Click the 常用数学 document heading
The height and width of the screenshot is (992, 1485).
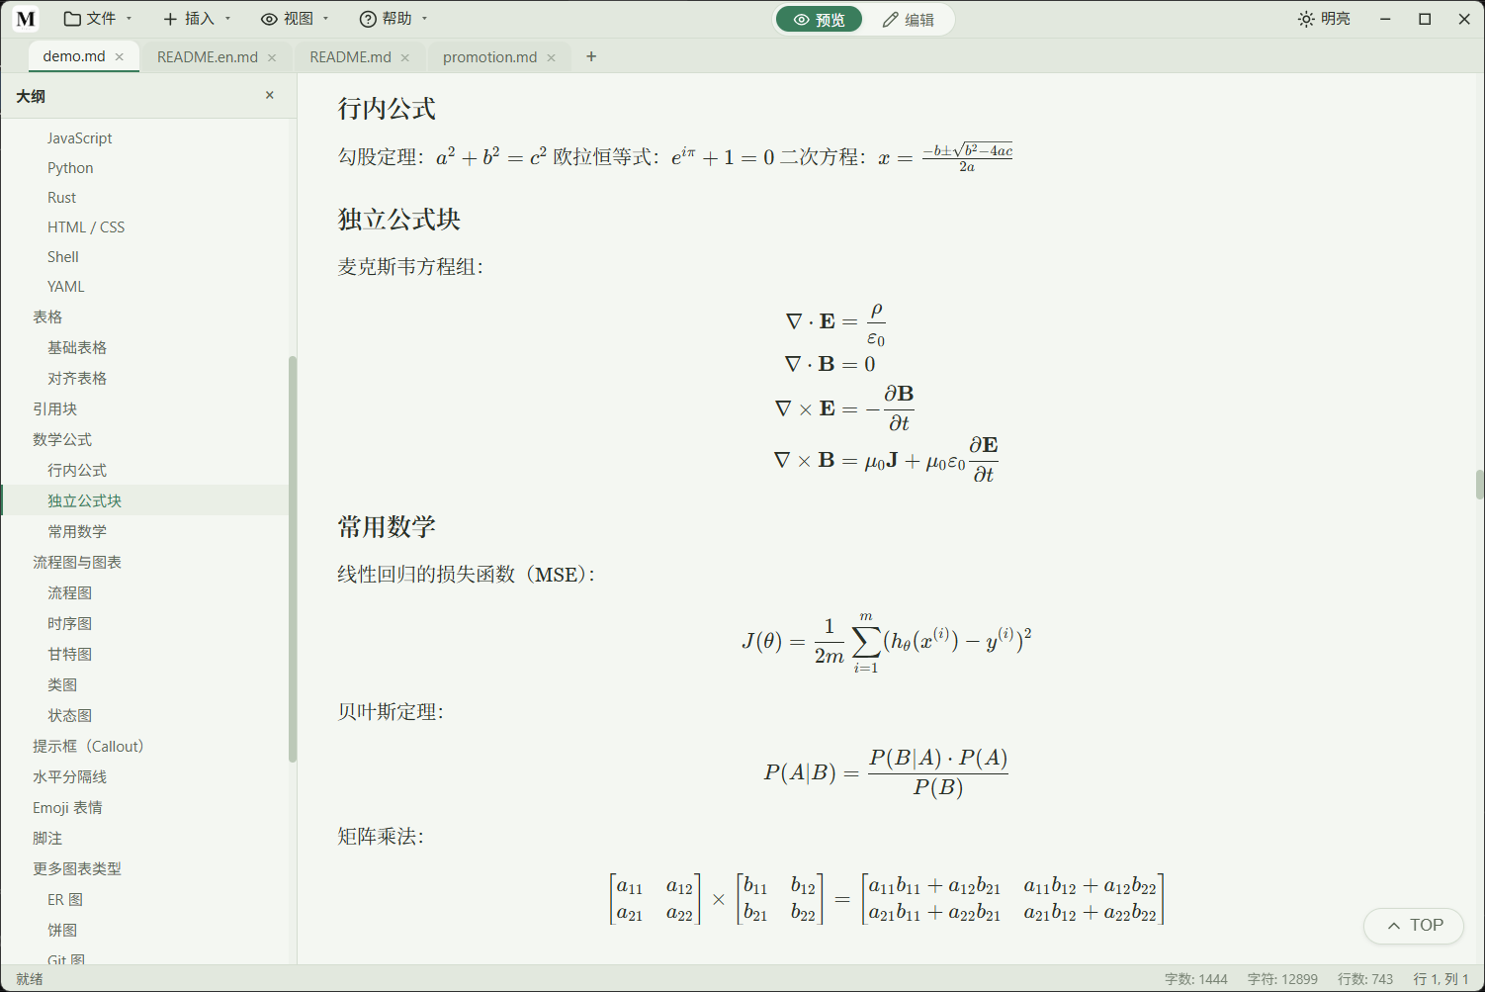[387, 527]
